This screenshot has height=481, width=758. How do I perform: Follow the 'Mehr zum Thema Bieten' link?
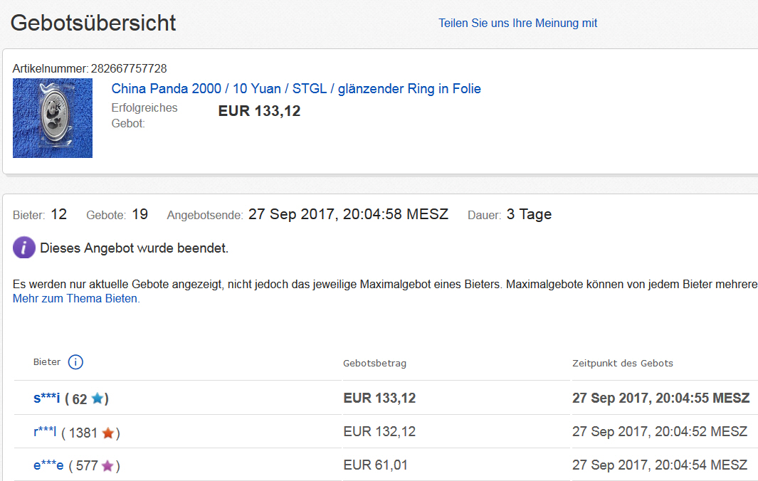pos(76,299)
